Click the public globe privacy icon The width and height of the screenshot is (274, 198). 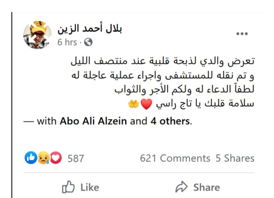pos(88,42)
